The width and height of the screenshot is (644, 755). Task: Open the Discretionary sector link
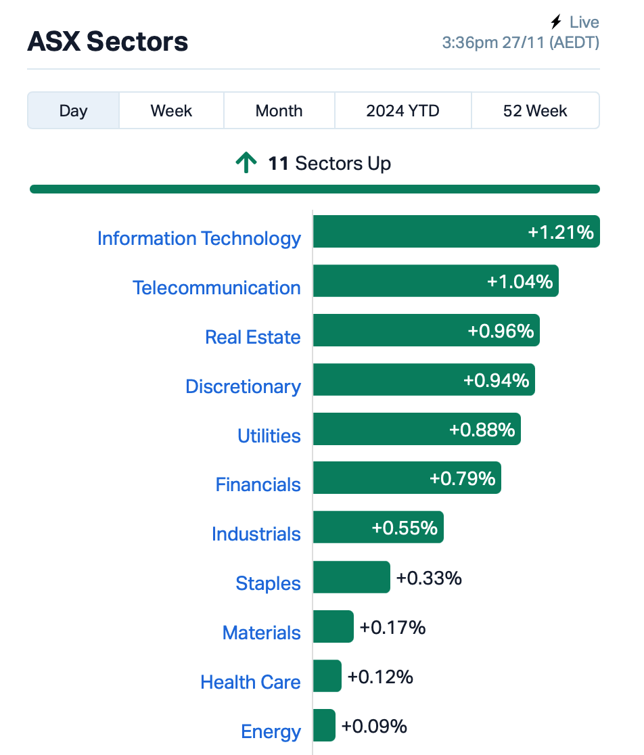[x=243, y=387]
